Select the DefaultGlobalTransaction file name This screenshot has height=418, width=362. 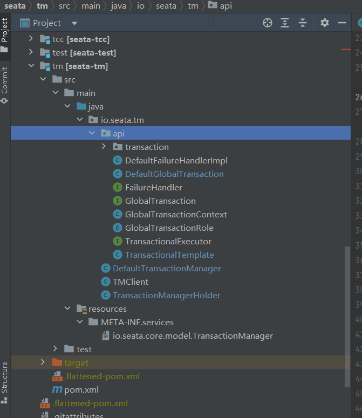(174, 174)
